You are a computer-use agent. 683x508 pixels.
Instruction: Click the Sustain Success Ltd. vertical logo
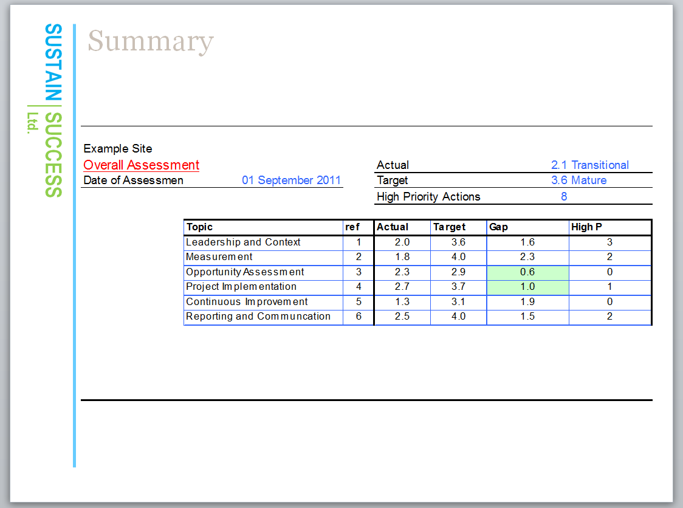point(53,111)
